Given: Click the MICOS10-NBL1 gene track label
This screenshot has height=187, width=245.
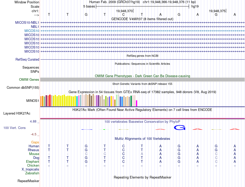Looking at the screenshot, I should 27,22.
